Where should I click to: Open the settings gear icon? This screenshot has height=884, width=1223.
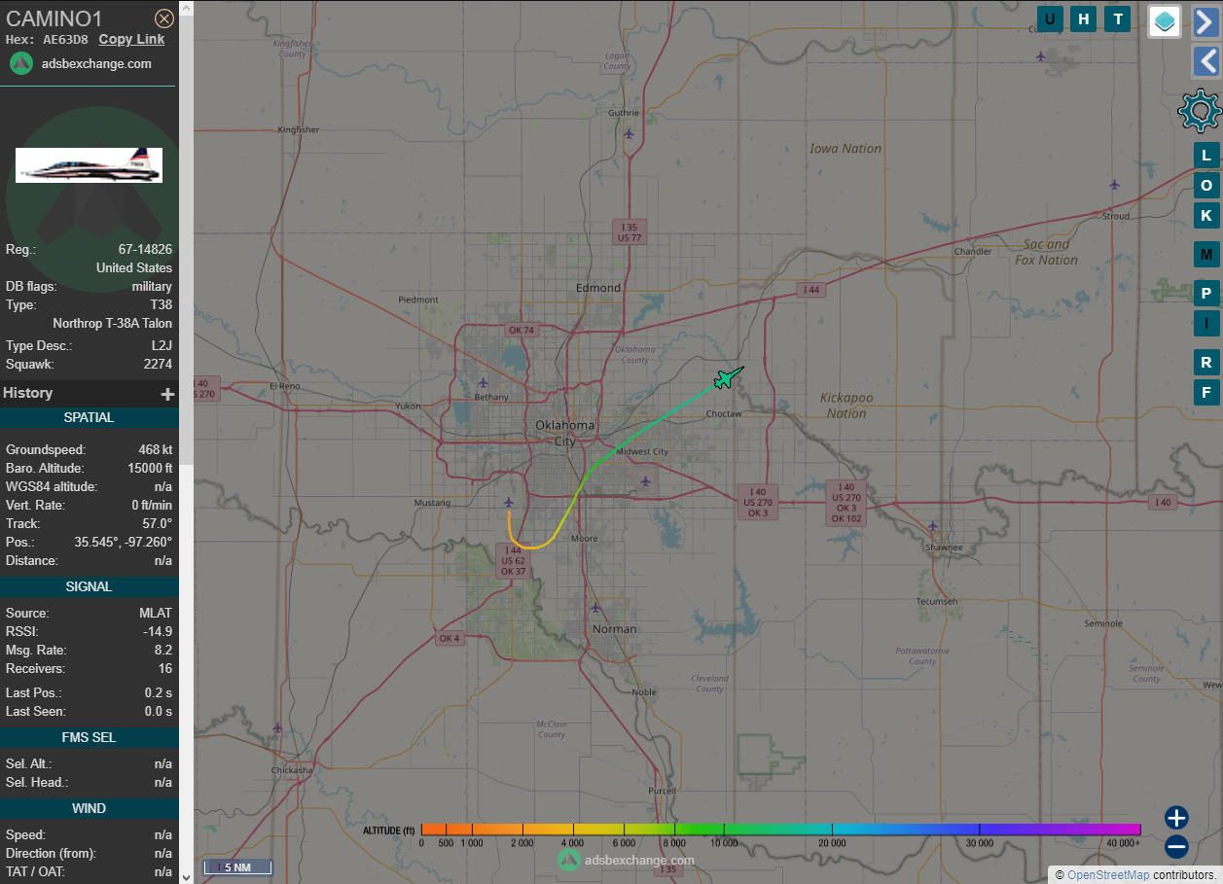click(1200, 111)
